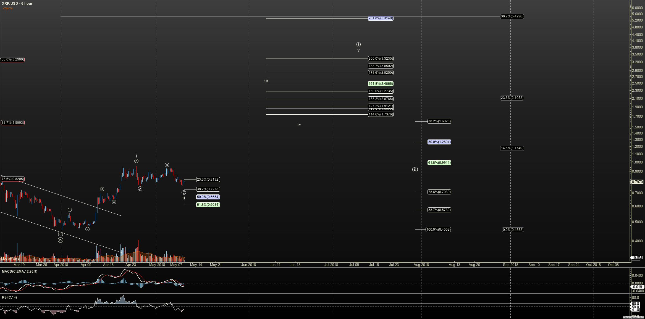Select the 200.0%(3.3235) extension label
Image resolution: width=645 pixels, height=319 pixels.
click(381, 59)
